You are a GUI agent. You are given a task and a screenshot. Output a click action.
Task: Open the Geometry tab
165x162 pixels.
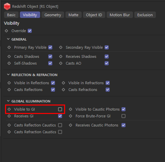point(53,15)
